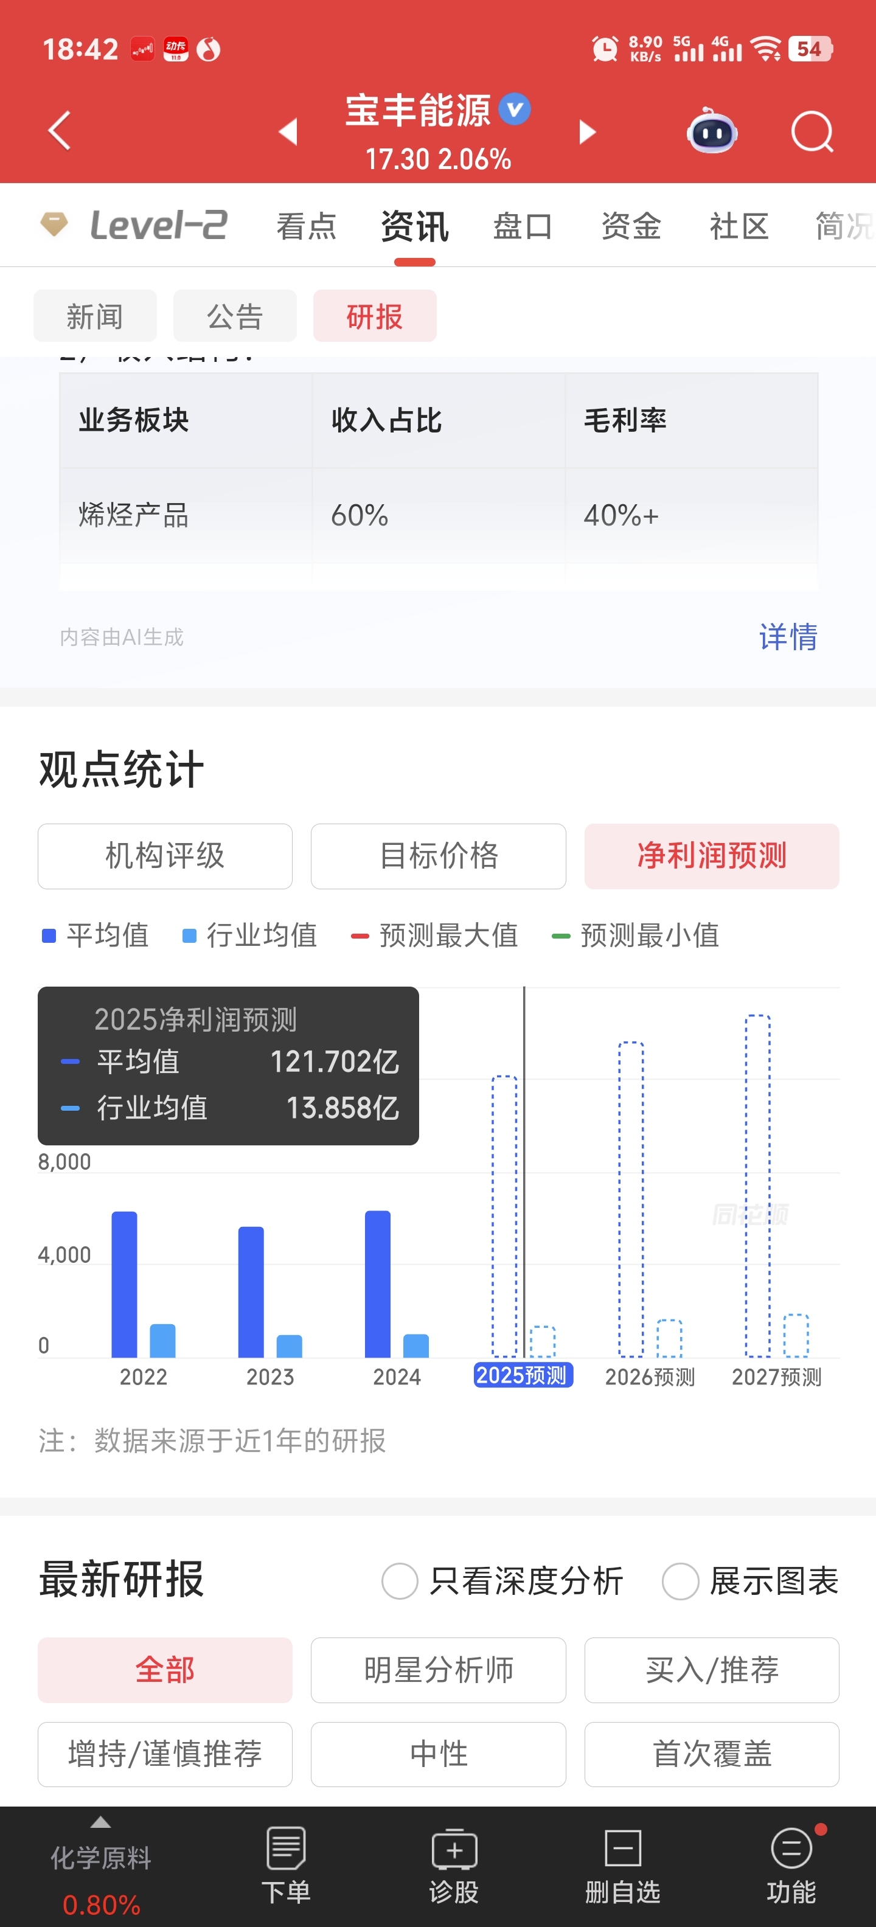Tap the alarm clock status icon
The width and height of the screenshot is (876, 1927).
(x=605, y=49)
